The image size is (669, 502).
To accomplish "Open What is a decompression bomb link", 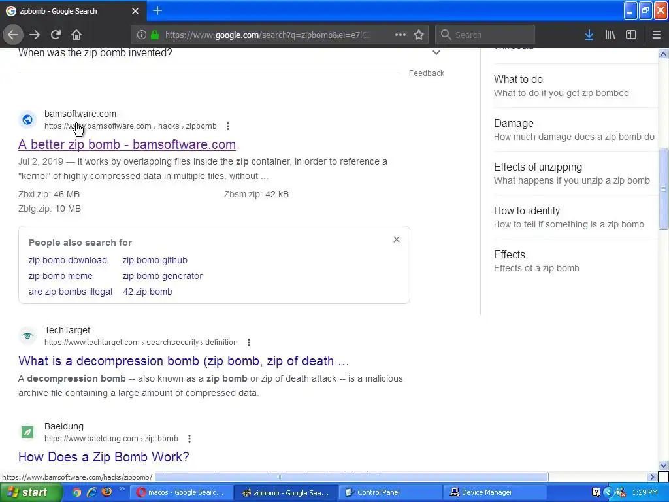I will (x=184, y=361).
